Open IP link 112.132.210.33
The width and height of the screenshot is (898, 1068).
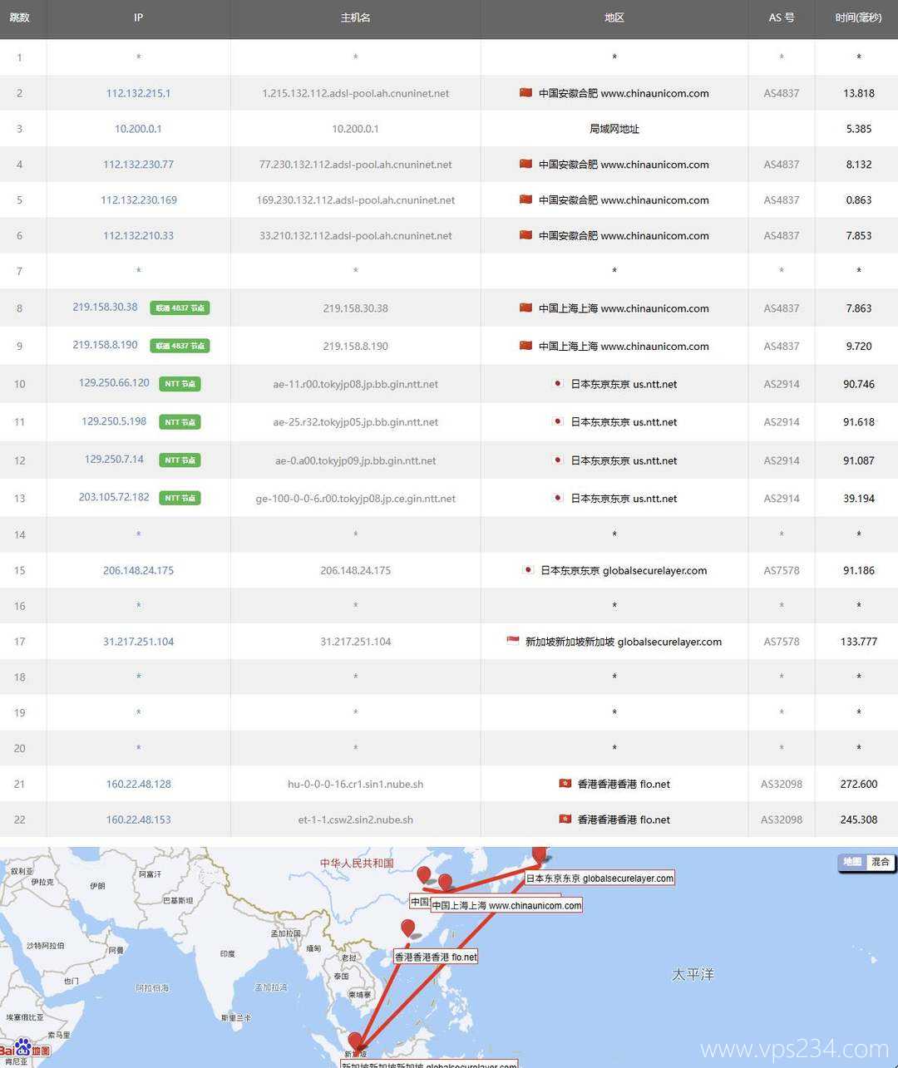point(138,236)
